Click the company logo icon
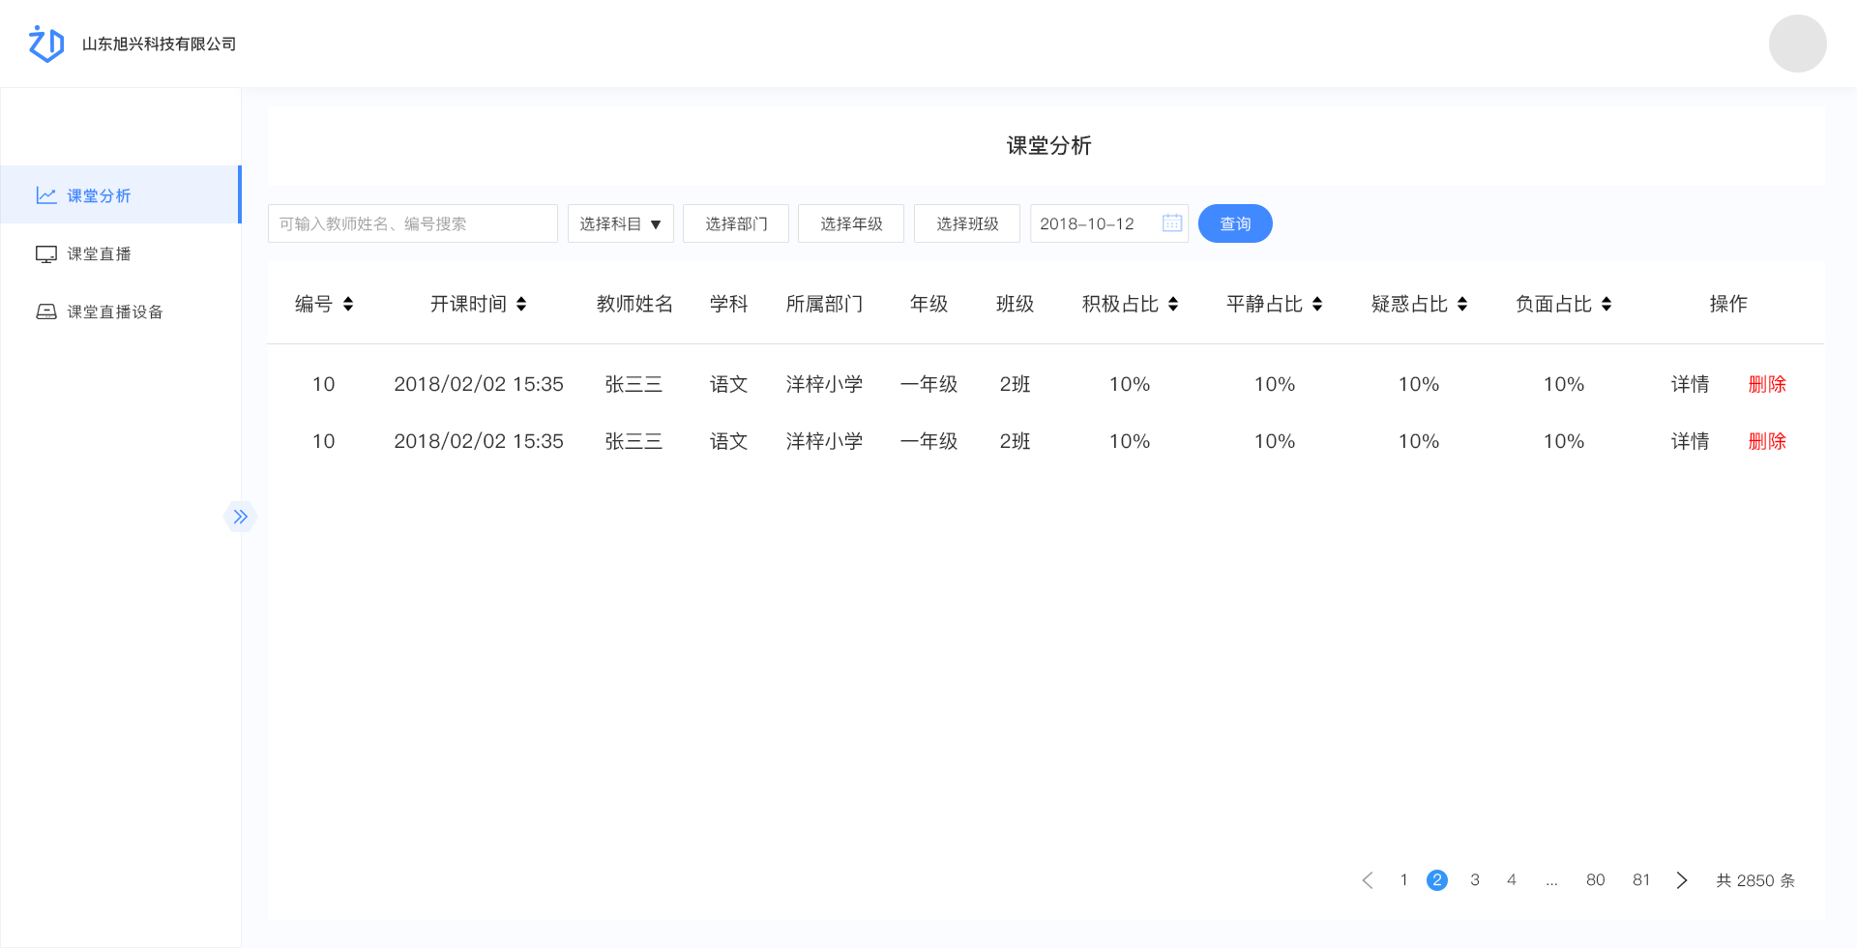 pyautogui.click(x=46, y=44)
